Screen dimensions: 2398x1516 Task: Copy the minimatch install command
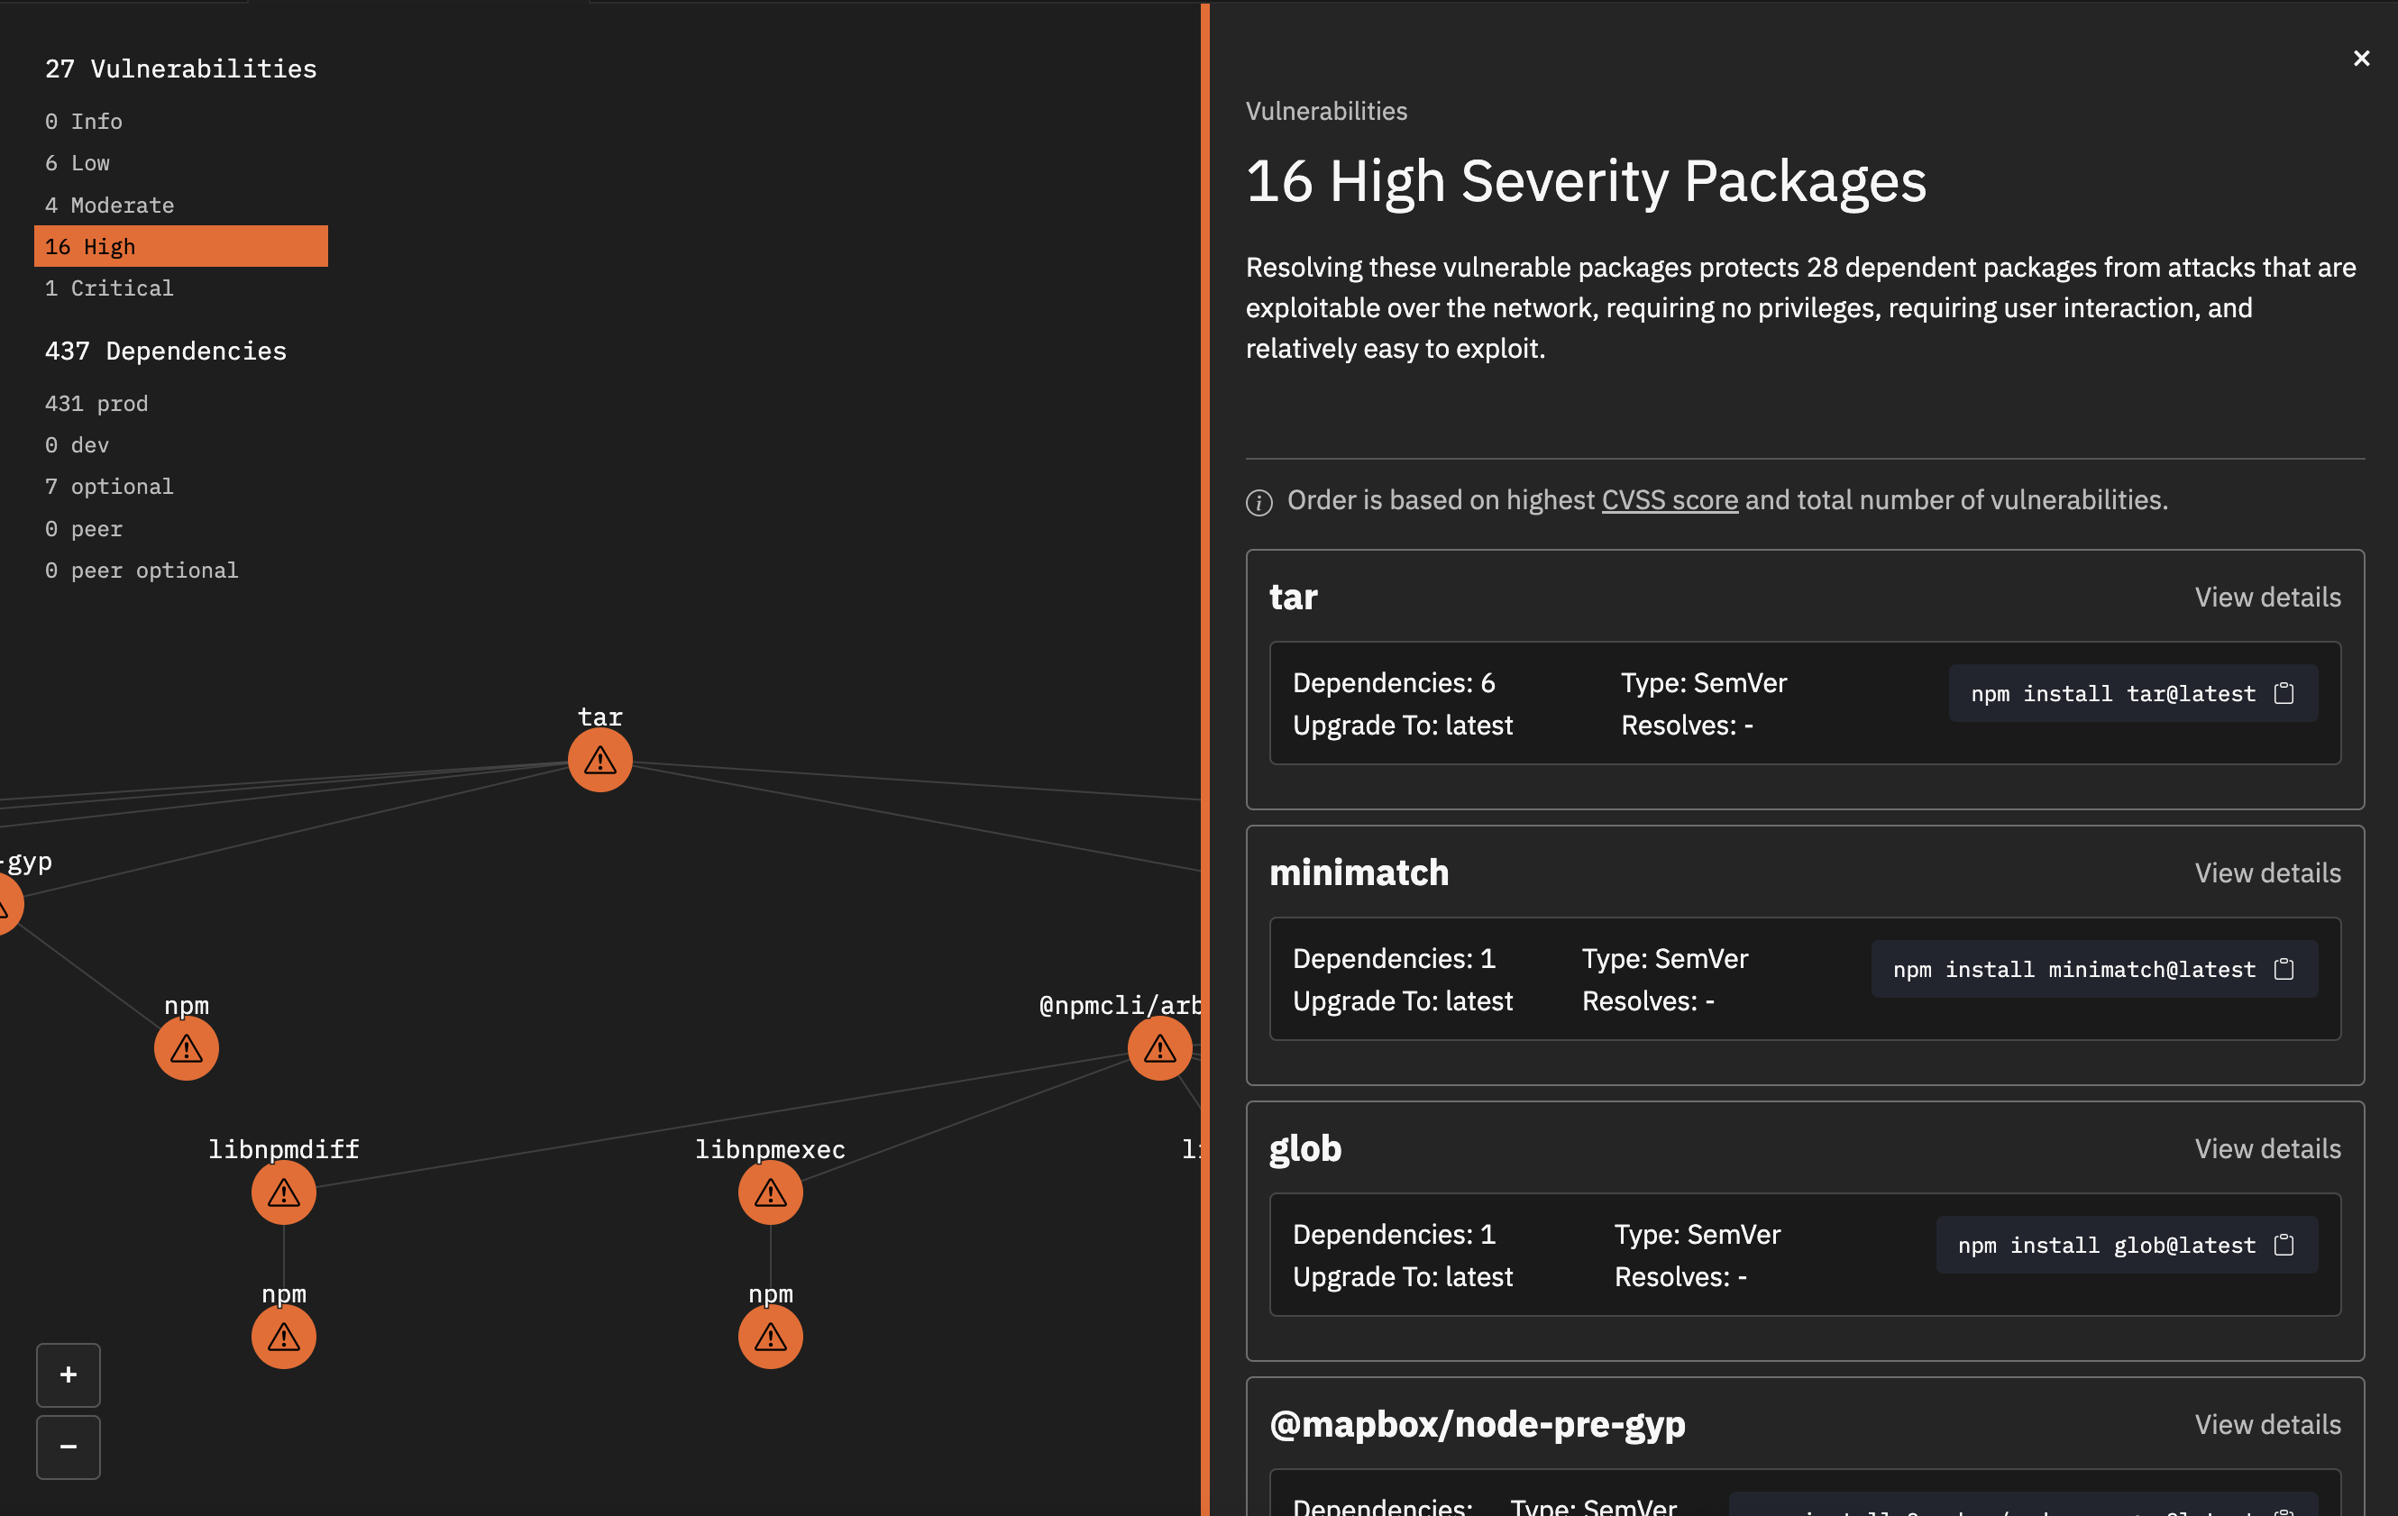(2284, 970)
